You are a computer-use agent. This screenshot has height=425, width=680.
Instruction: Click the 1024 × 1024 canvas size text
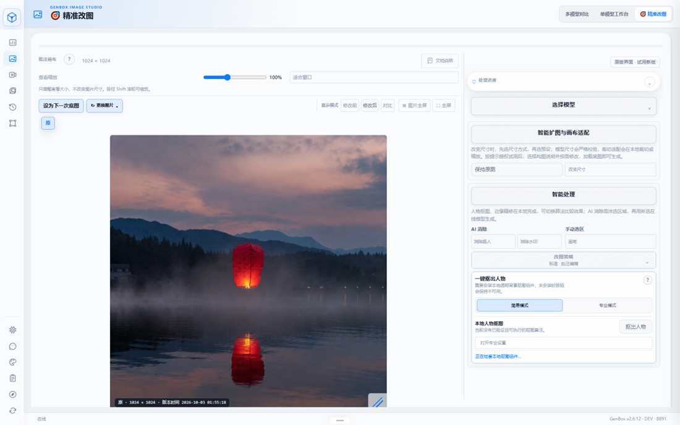click(x=96, y=61)
